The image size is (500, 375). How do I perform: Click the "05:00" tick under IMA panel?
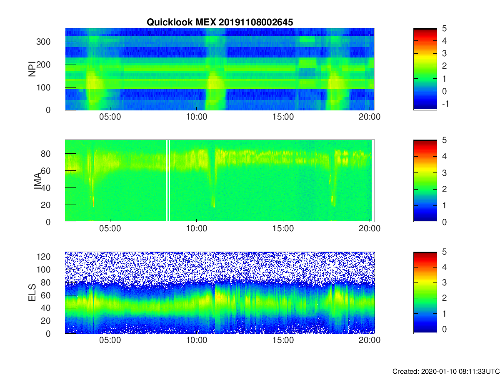click(x=110, y=229)
